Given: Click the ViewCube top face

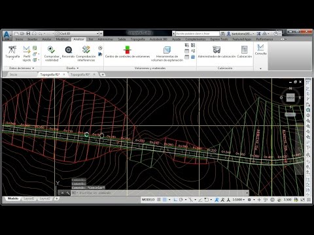Looking at the screenshot, I should (290, 97).
